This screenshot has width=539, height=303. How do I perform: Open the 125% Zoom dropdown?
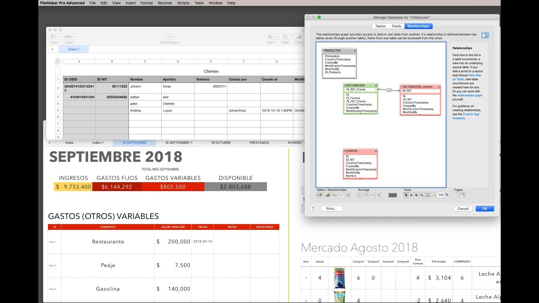69,37
